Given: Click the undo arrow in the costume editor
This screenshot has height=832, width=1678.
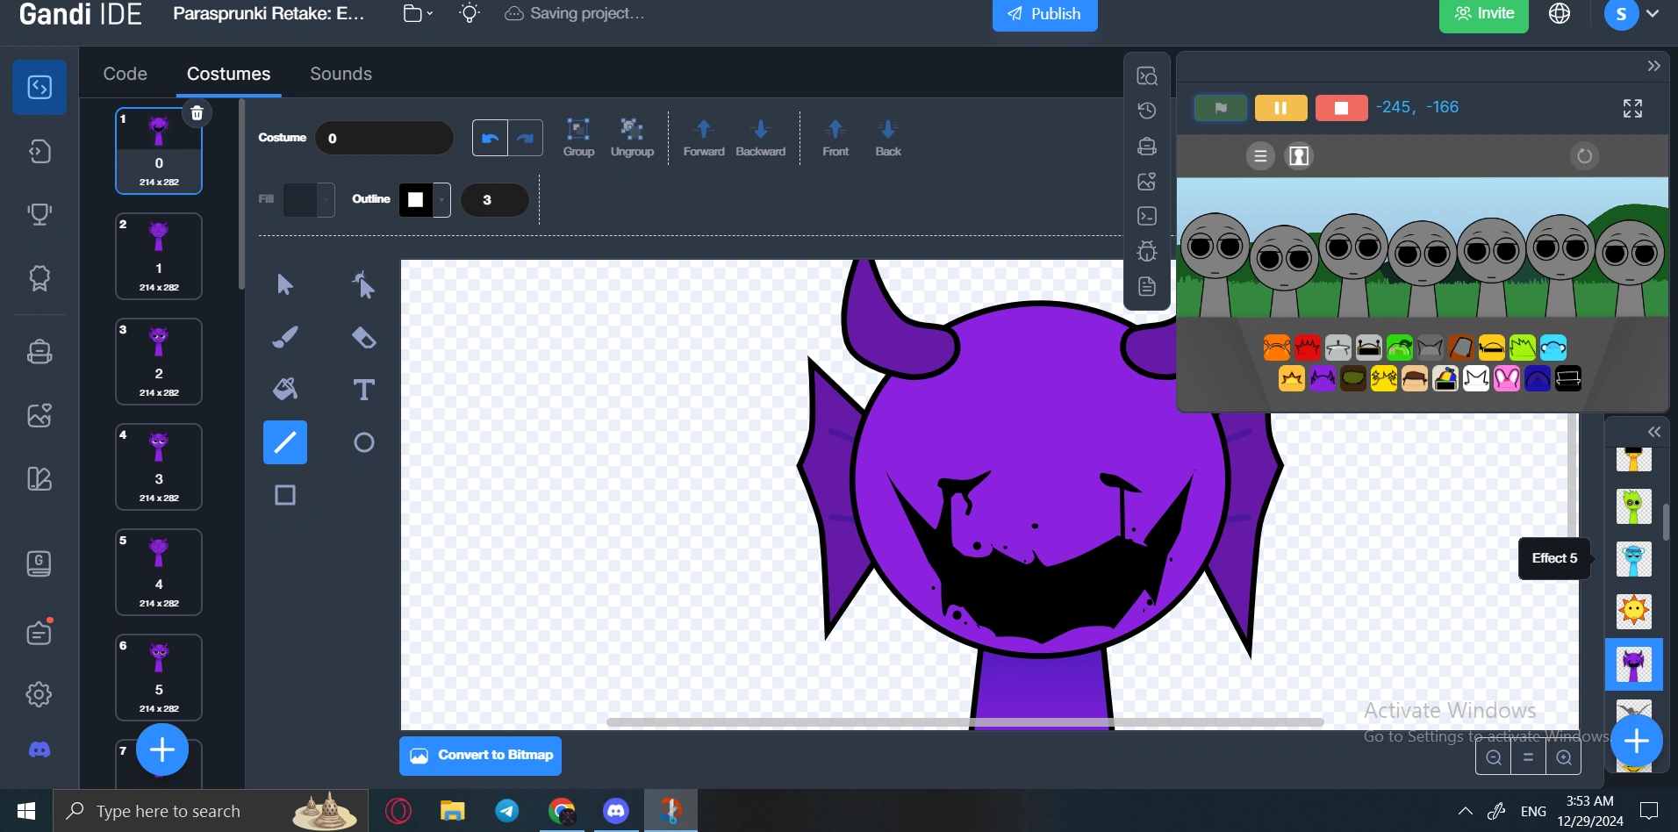Looking at the screenshot, I should pyautogui.click(x=489, y=137).
